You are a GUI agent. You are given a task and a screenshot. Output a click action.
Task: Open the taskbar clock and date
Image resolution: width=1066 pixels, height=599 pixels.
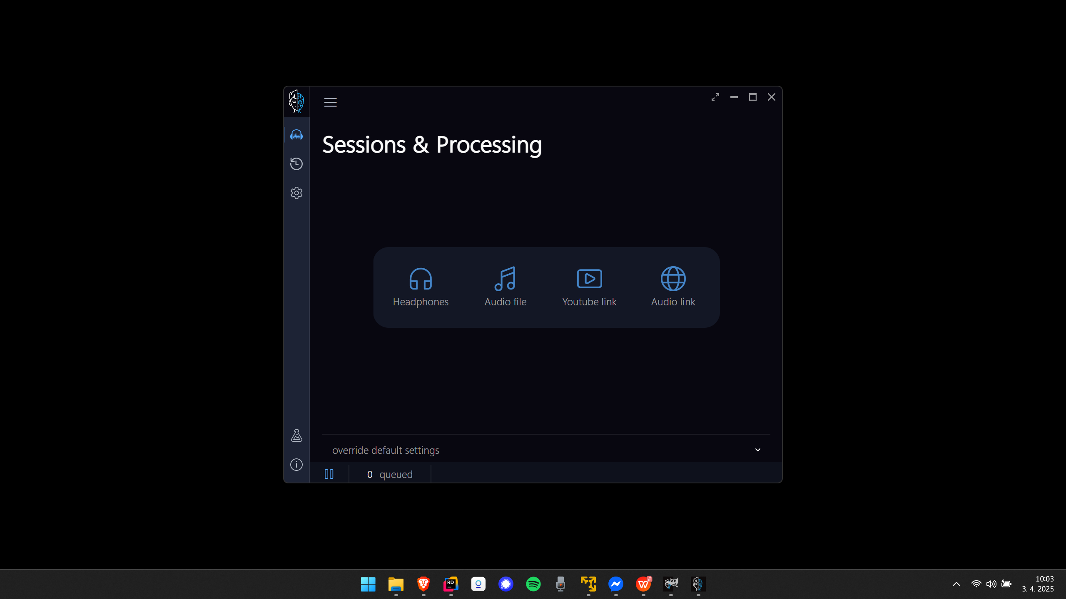point(1038,584)
